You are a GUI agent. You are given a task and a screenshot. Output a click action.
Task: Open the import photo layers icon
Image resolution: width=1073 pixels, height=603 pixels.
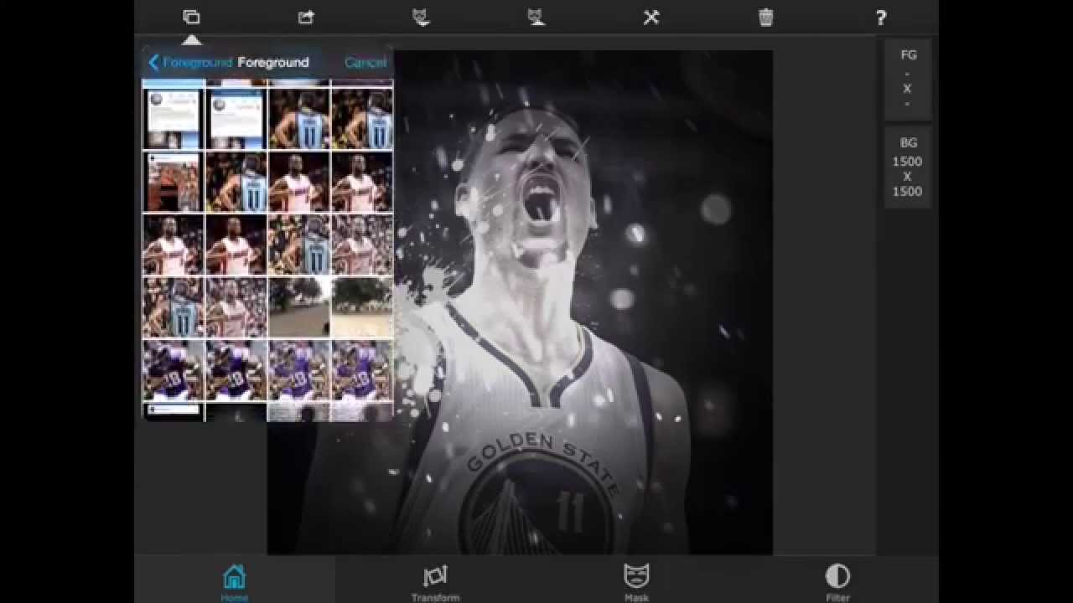[191, 18]
